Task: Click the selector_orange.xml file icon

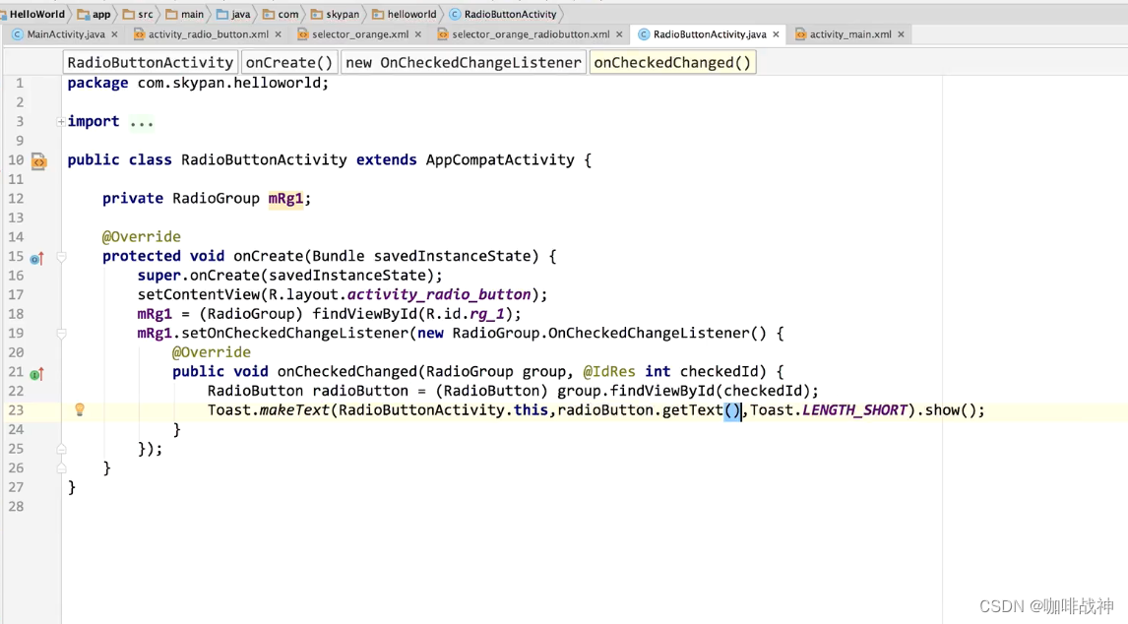Action: (x=302, y=34)
